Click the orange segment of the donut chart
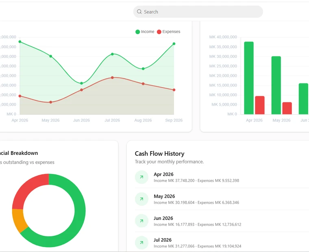 19,220
